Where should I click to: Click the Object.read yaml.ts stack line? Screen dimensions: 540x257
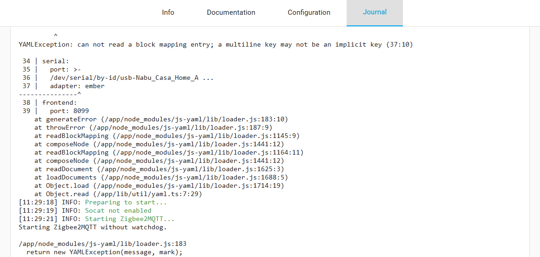click(x=118, y=194)
